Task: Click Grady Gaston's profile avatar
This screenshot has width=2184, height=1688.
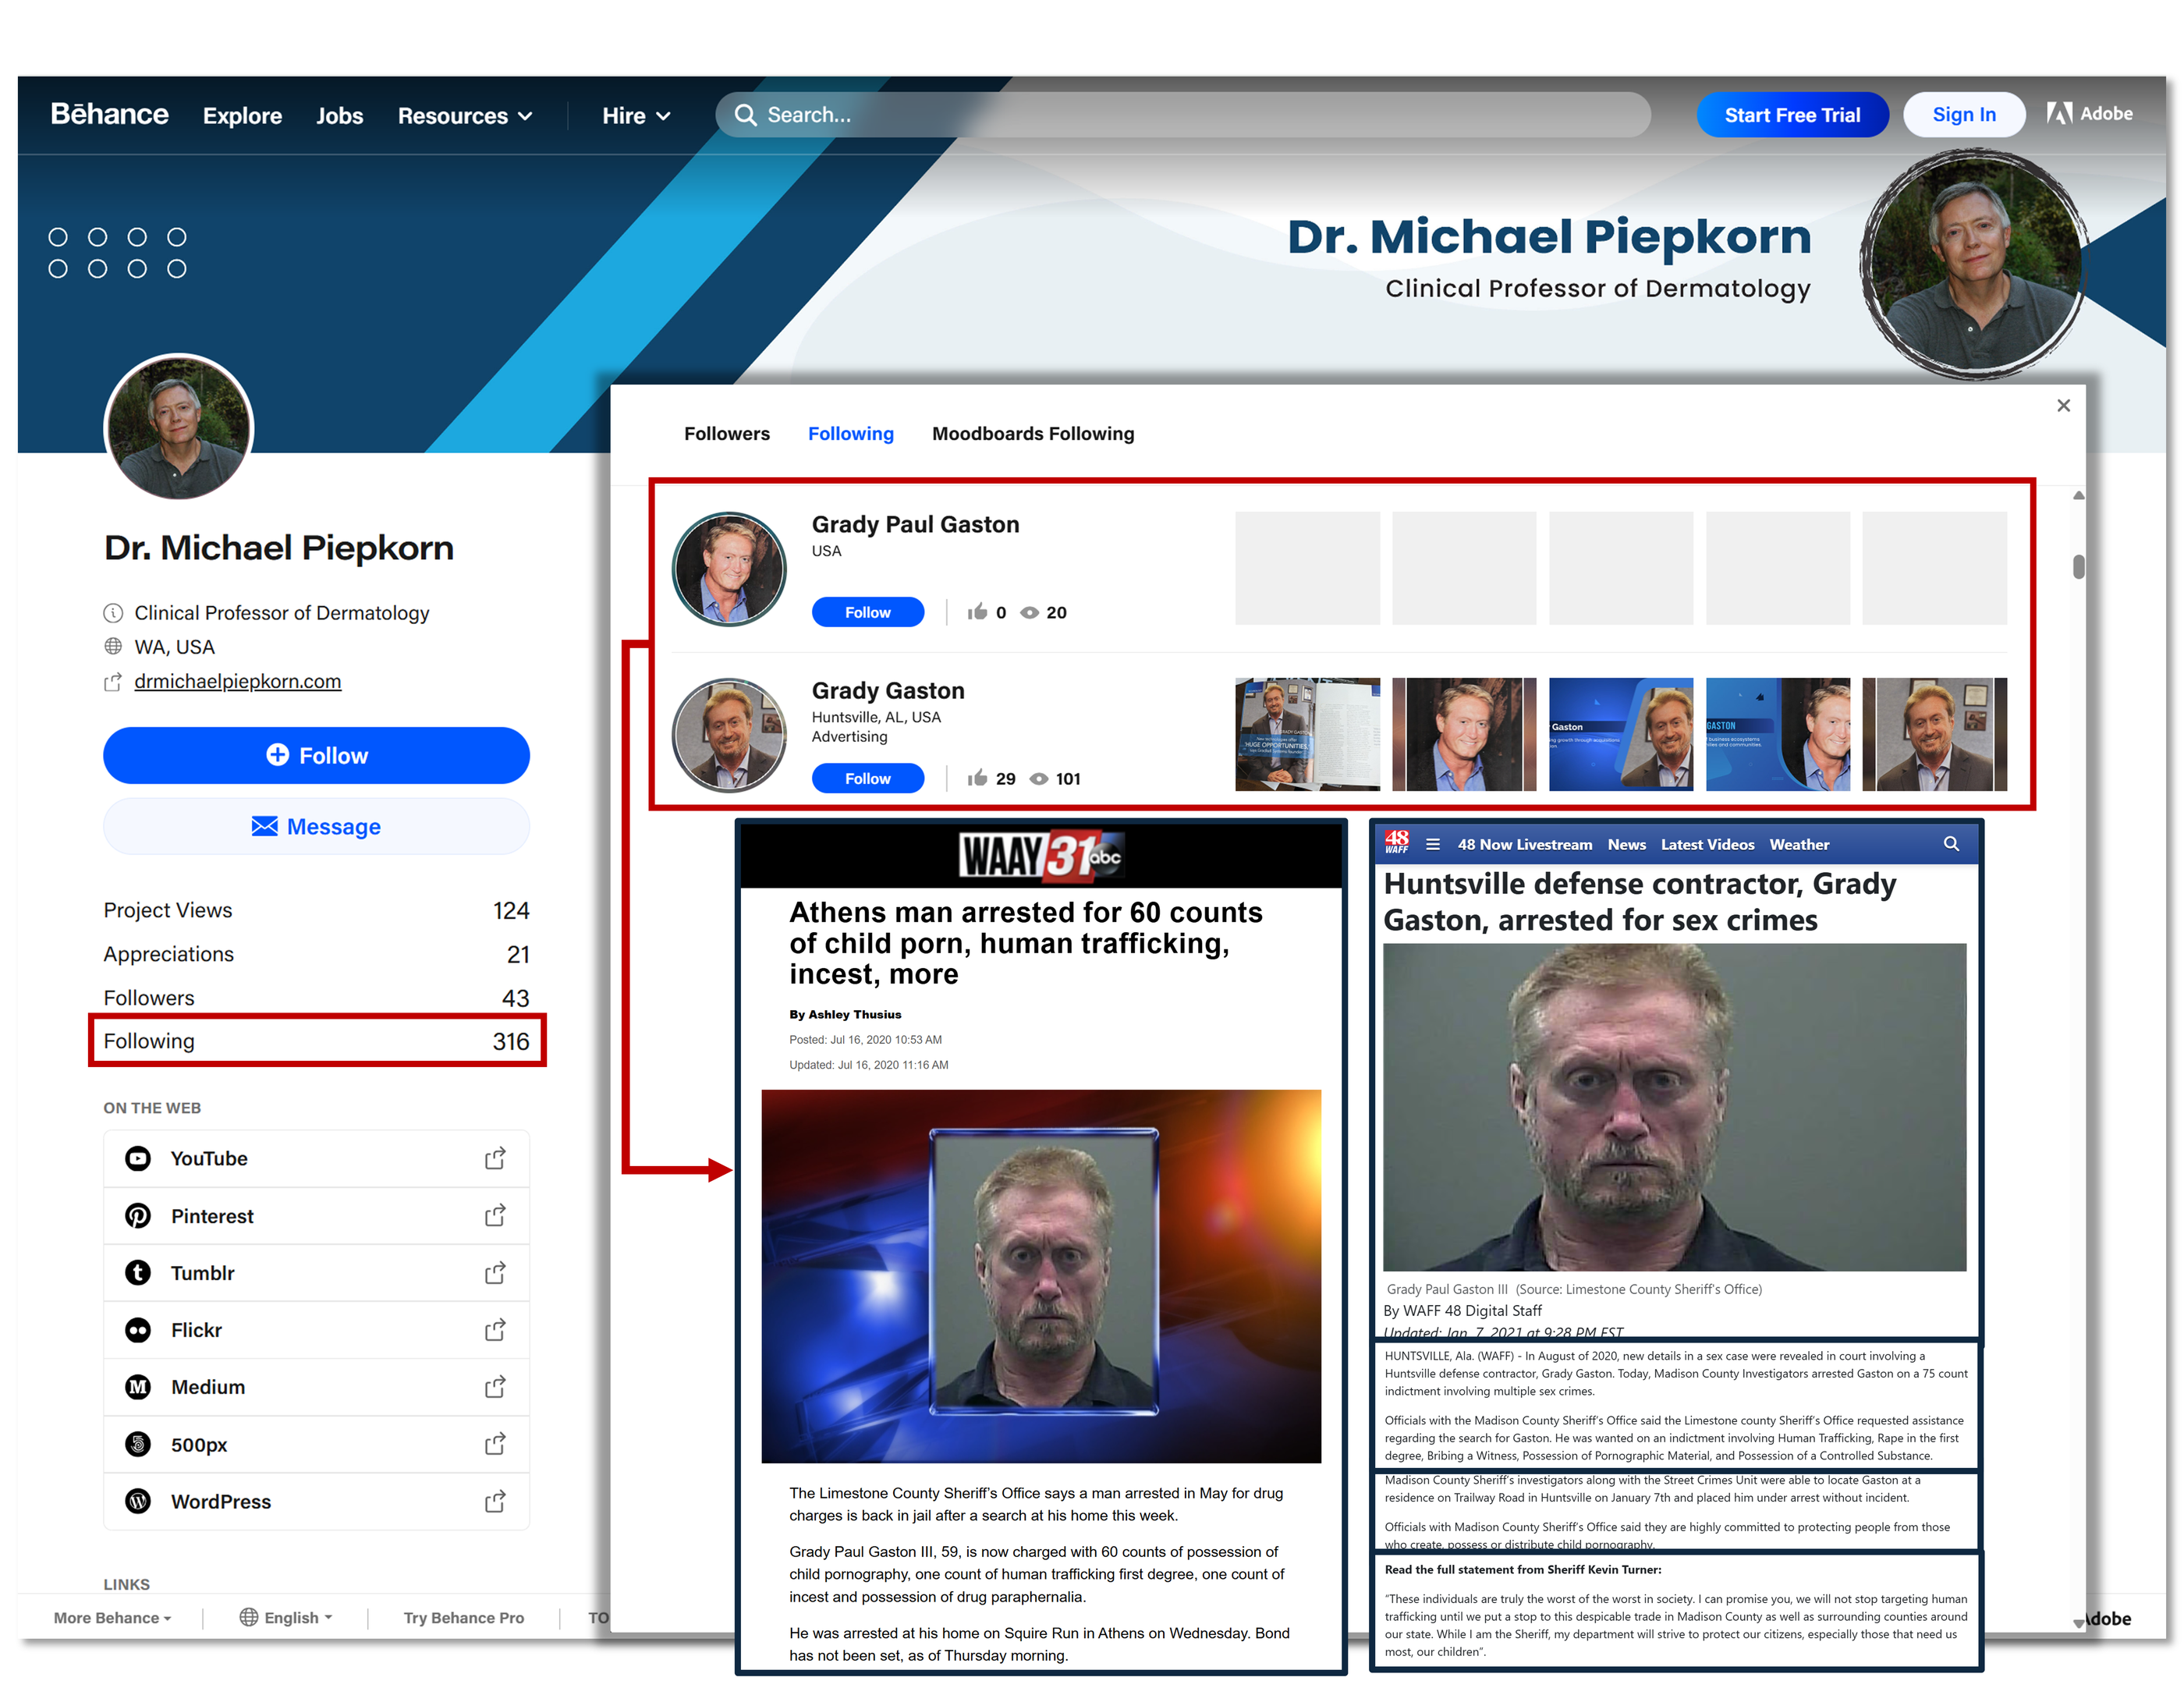Action: pyautogui.click(x=729, y=735)
